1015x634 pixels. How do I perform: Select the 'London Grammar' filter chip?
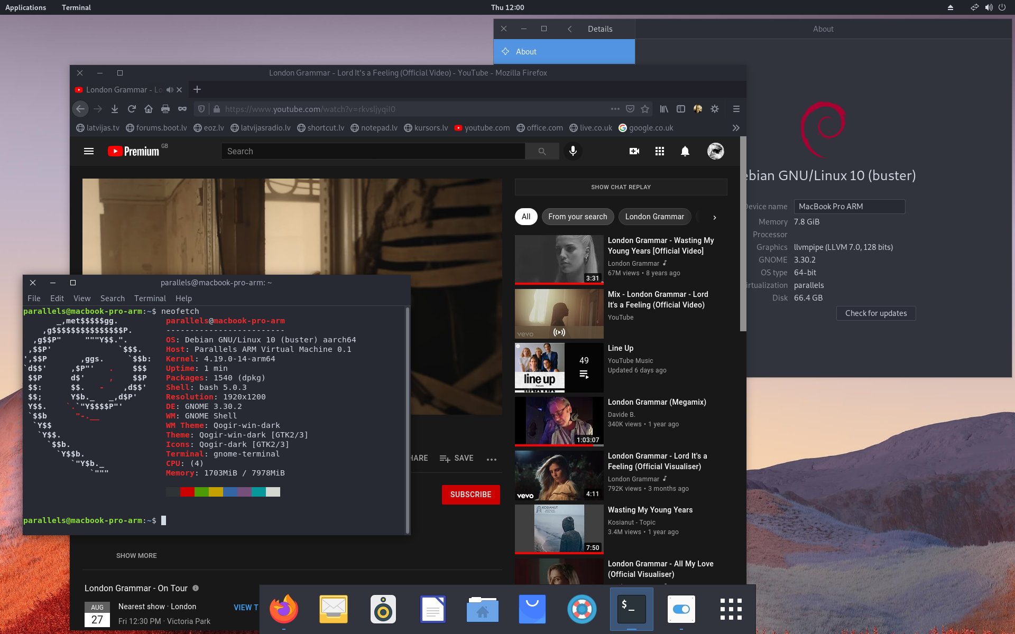(654, 217)
